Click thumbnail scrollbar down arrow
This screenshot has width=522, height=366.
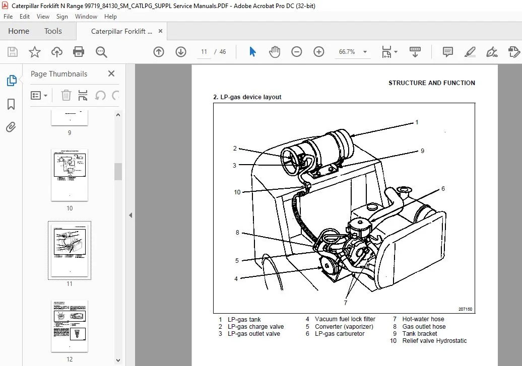tap(118, 360)
